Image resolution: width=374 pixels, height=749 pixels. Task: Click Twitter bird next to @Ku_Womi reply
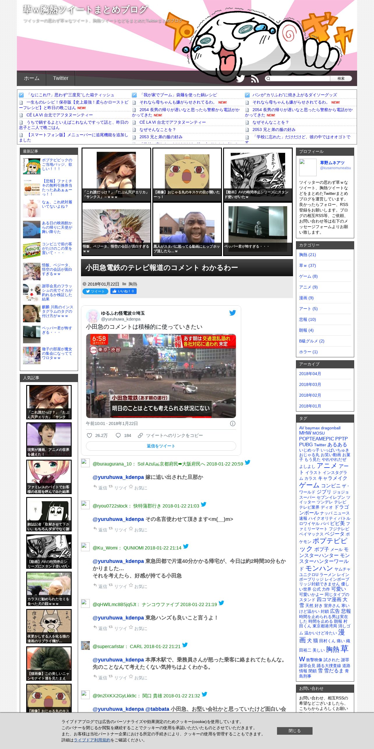click(186, 546)
